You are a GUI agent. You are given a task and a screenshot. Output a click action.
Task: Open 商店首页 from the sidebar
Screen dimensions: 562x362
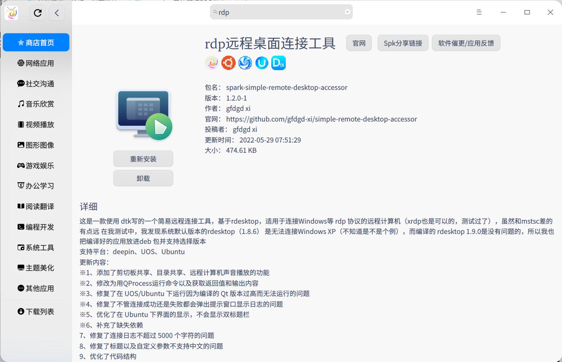[36, 42]
